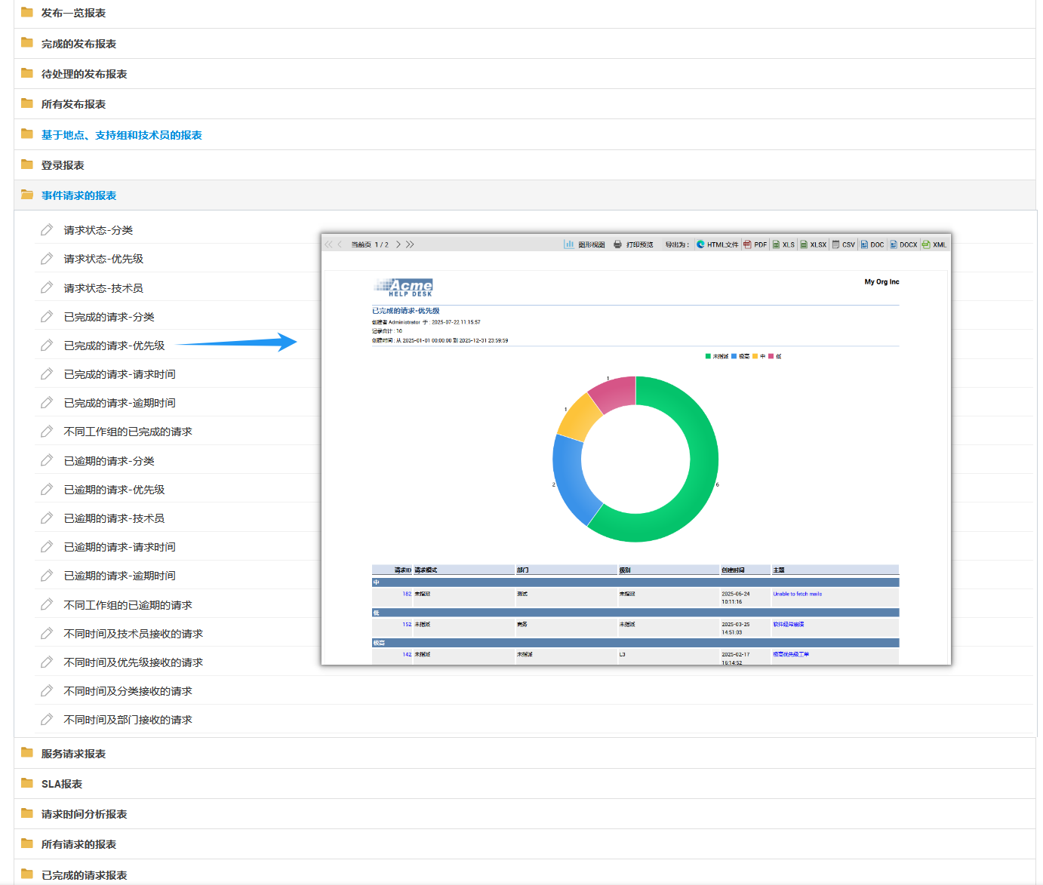Go to next page with right arrow
The width and height of the screenshot is (1043, 885).
pos(398,244)
